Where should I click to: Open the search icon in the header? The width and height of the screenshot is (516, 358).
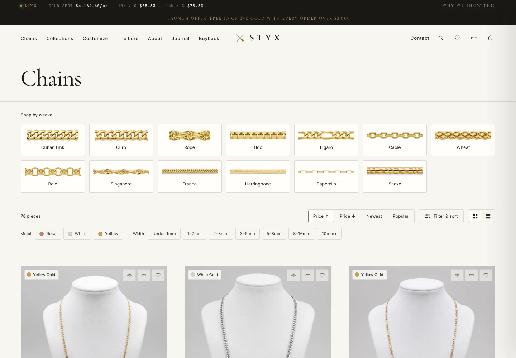point(441,38)
